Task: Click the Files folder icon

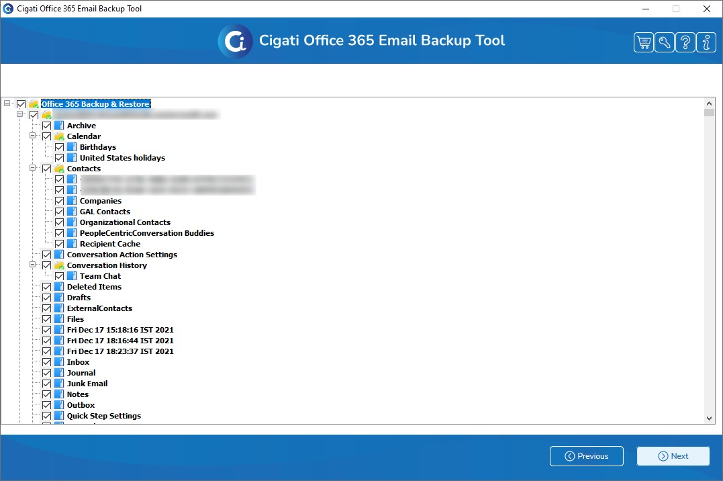Action: [x=59, y=319]
